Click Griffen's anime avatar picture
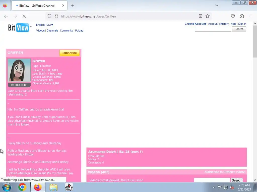This screenshot has height=192, width=257. [19, 70]
